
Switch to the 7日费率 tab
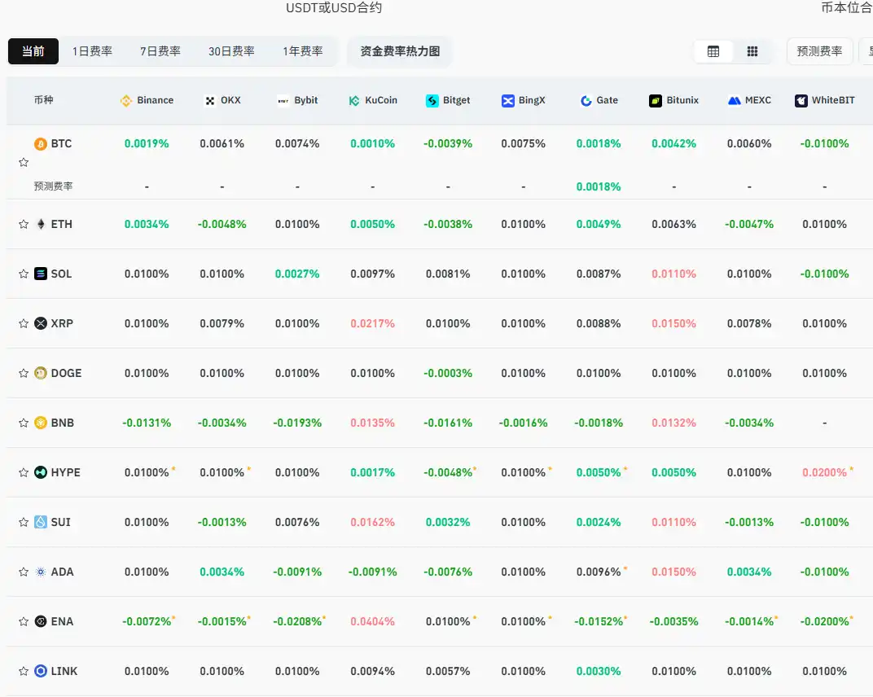160,51
